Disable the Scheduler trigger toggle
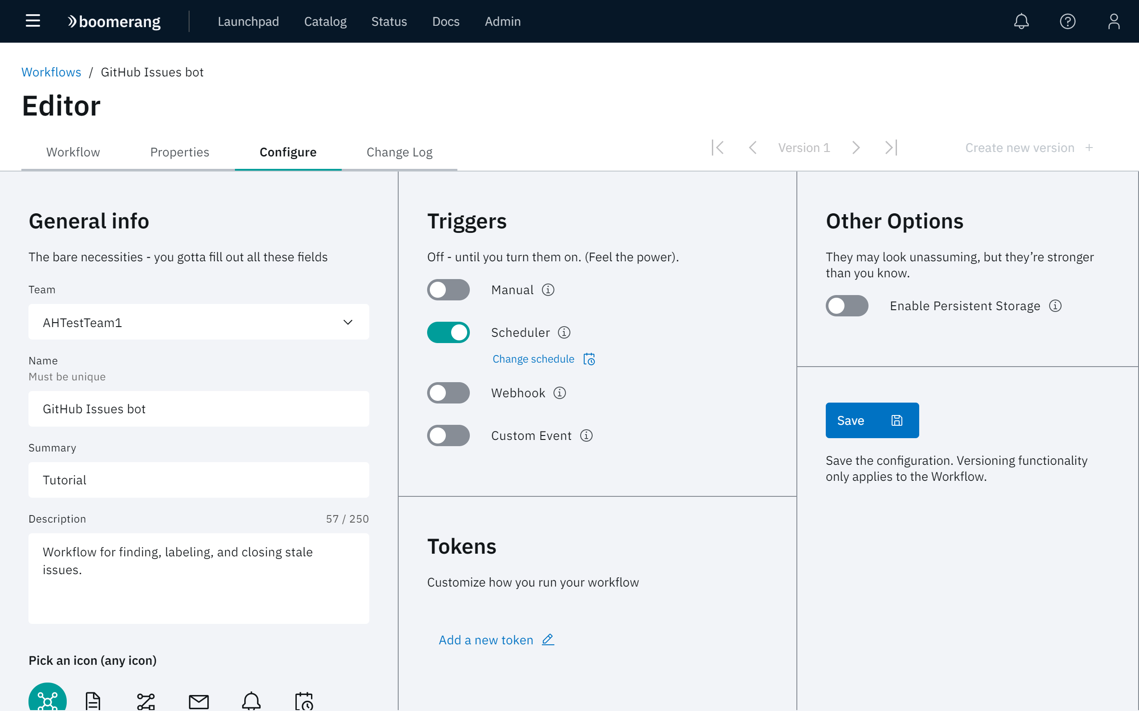Image resolution: width=1139 pixels, height=711 pixels. tap(448, 332)
